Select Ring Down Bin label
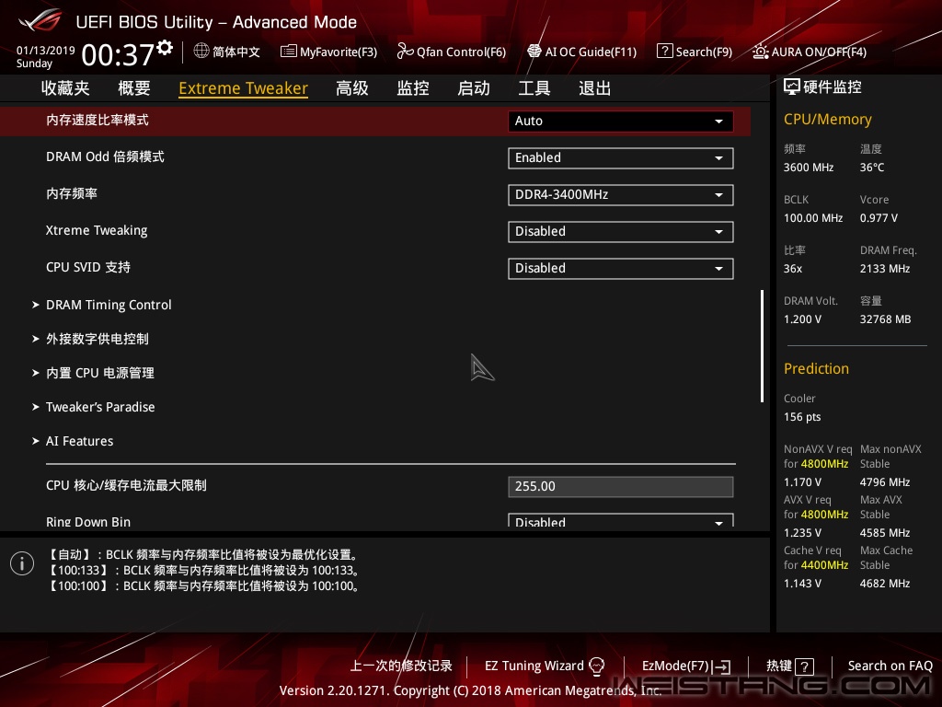 pos(88,522)
